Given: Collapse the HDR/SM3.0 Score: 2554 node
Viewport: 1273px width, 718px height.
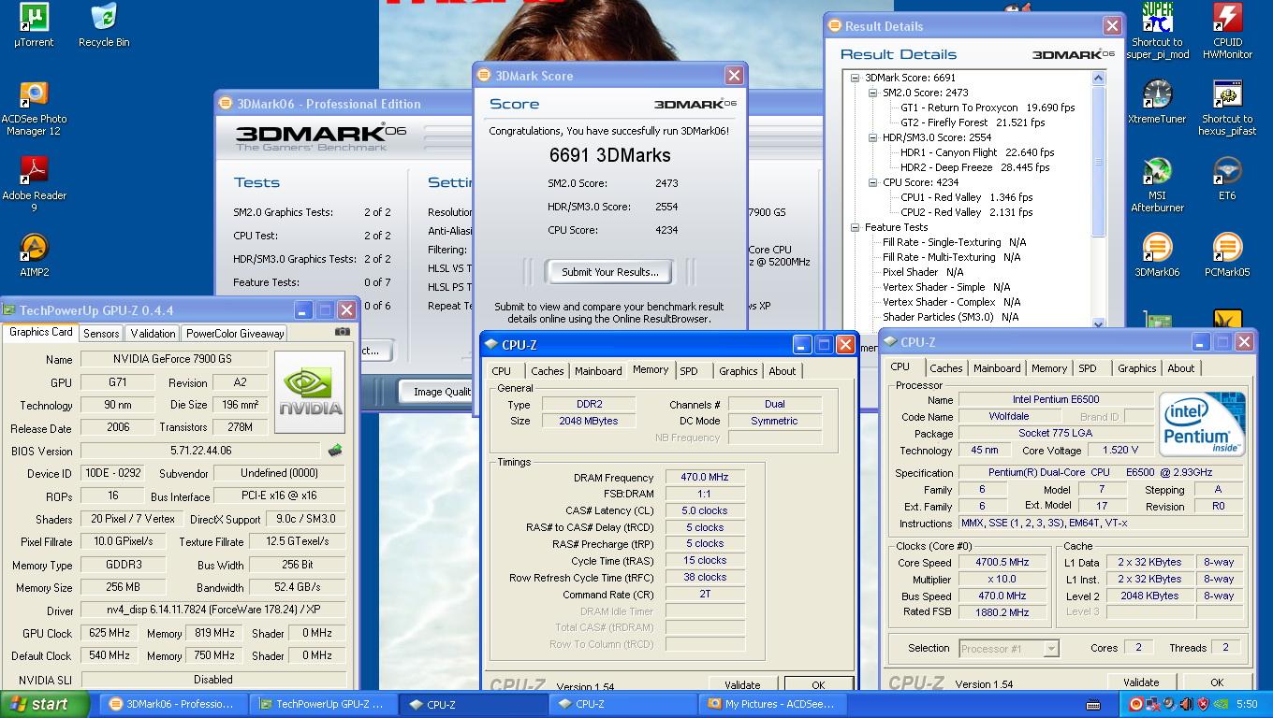Looking at the screenshot, I should [x=872, y=137].
